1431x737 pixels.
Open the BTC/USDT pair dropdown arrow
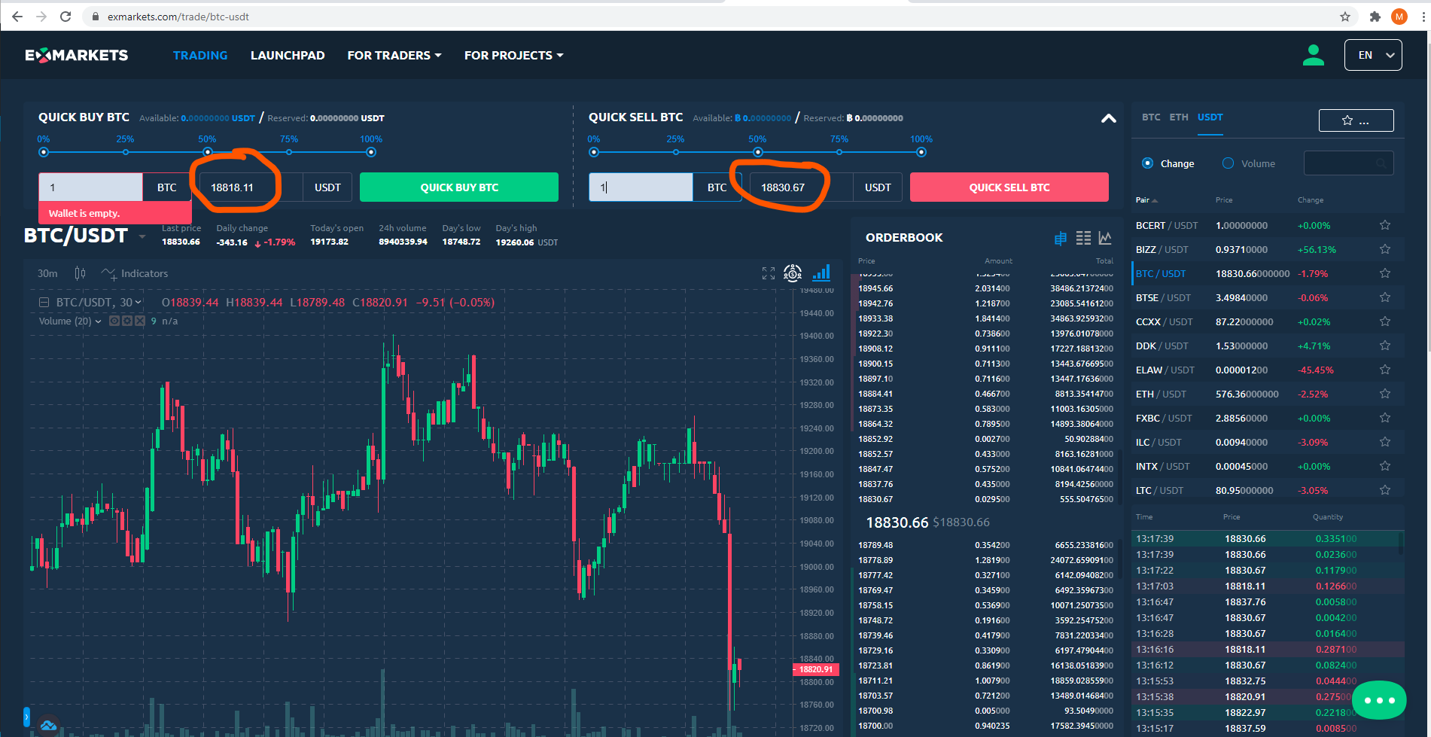click(x=142, y=237)
